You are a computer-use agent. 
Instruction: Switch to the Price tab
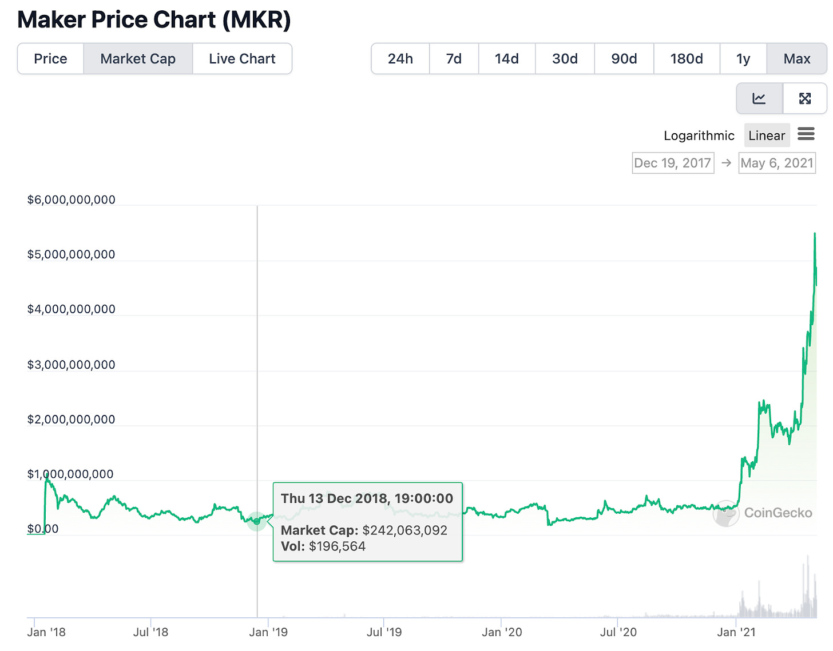50,59
